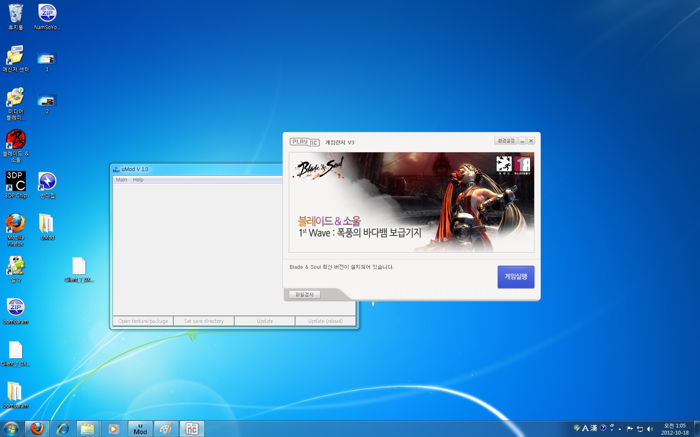This screenshot has width=700, height=437.
Task: Click Set save directory button
Action: click(x=204, y=321)
